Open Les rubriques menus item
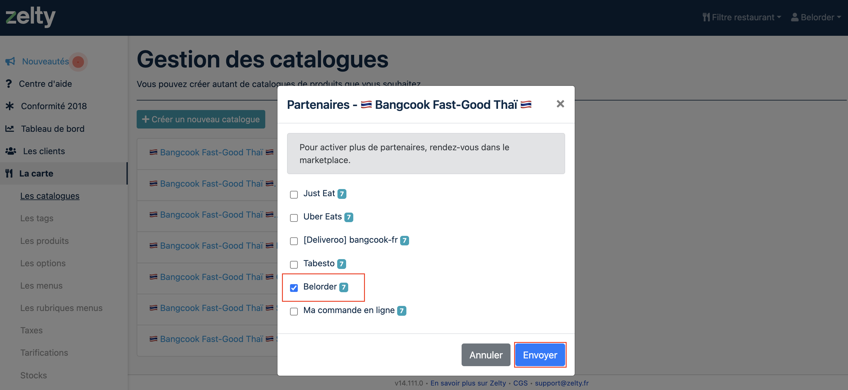 click(x=61, y=308)
